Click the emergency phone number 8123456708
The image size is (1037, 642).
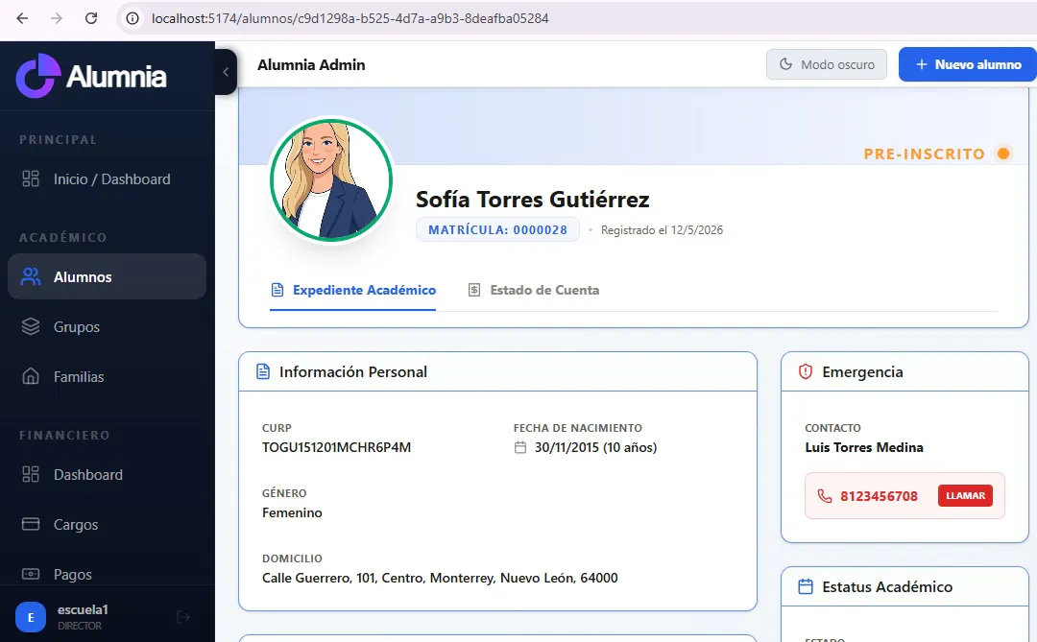pyautogui.click(x=879, y=496)
